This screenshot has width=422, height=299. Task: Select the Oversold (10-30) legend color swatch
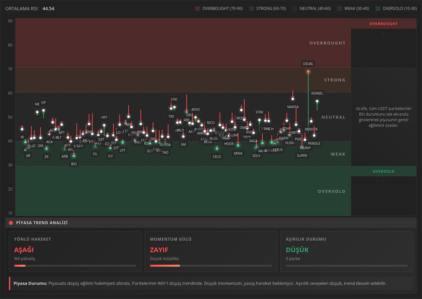pos(378,8)
